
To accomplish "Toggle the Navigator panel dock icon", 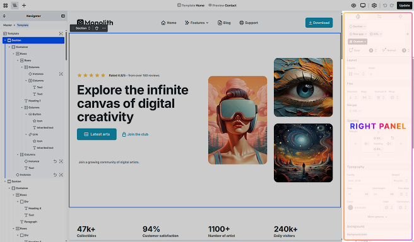I will coord(63,16).
